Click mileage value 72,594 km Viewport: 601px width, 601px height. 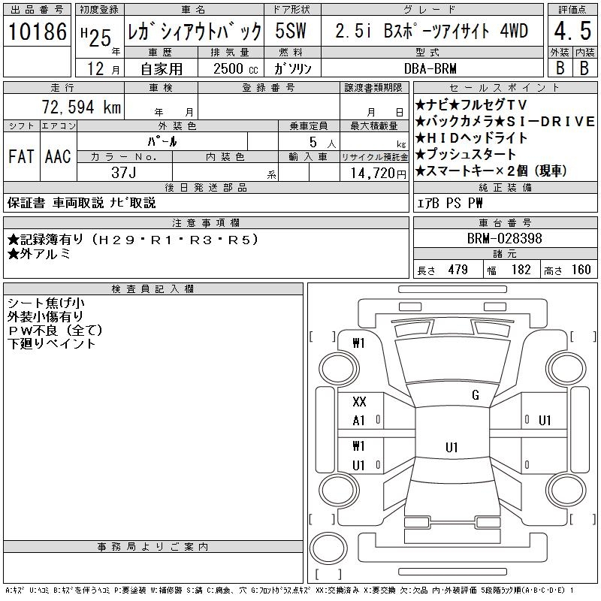click(81, 107)
